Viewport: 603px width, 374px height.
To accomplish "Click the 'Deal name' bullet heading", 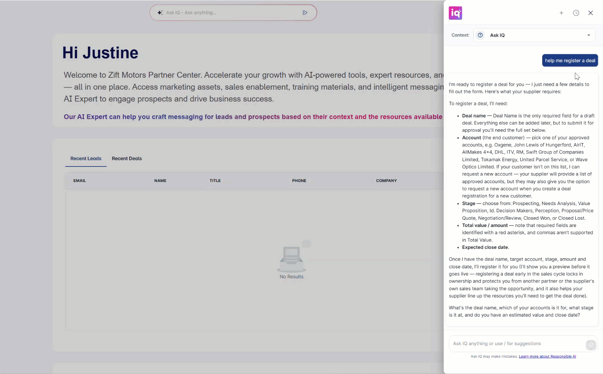I will (474, 116).
